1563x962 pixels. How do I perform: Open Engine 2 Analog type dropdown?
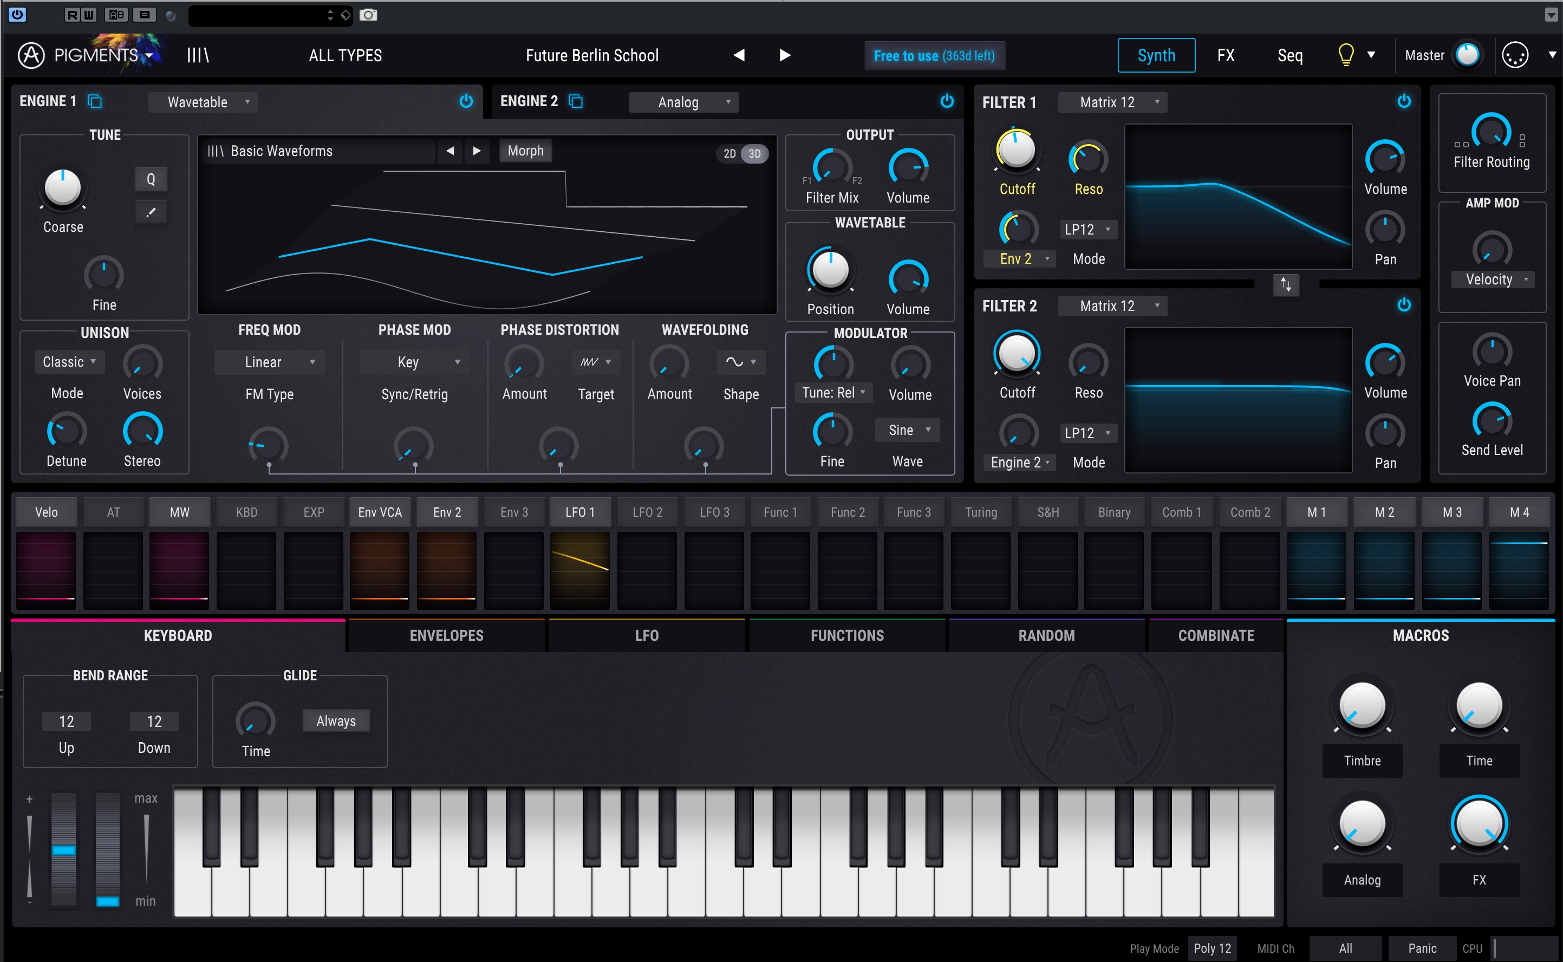684,102
